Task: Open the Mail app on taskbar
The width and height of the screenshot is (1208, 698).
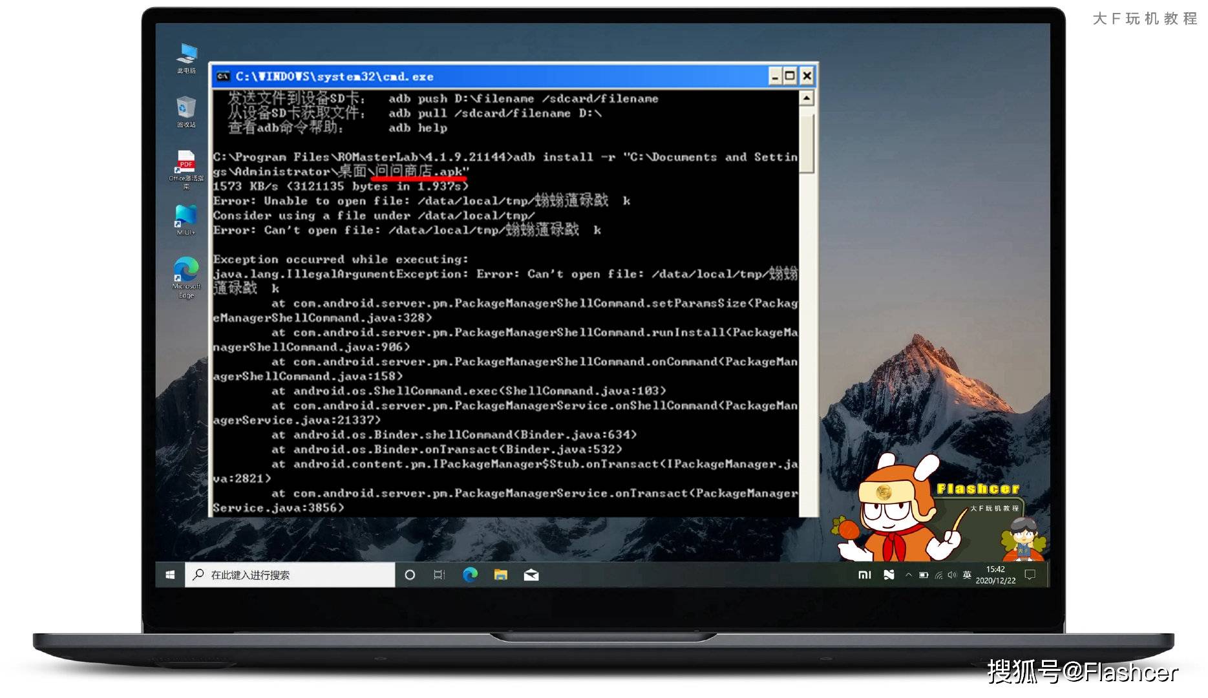Action: (531, 575)
